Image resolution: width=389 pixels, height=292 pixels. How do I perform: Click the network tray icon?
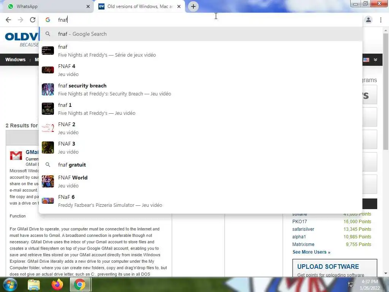(x=351, y=284)
